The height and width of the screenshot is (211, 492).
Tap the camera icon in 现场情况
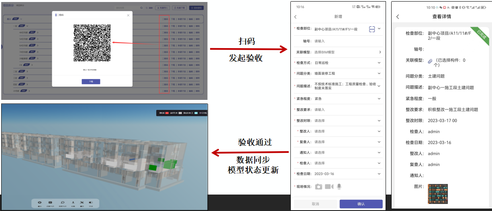click(x=318, y=187)
